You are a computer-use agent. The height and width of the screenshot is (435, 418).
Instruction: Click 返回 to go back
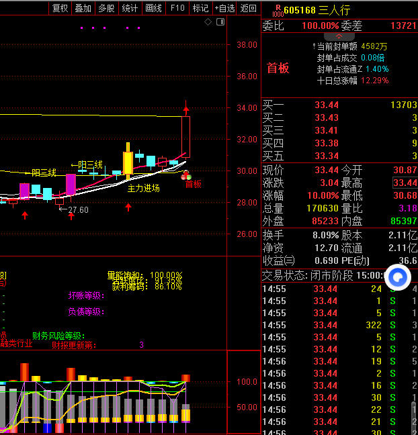coord(249,8)
